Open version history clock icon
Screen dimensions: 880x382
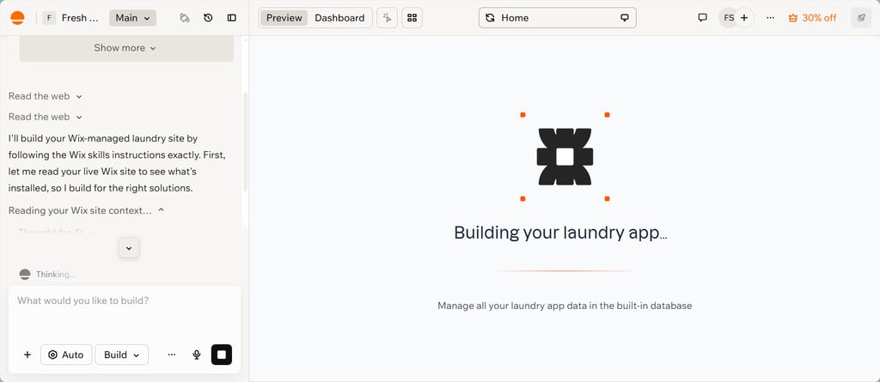[208, 18]
